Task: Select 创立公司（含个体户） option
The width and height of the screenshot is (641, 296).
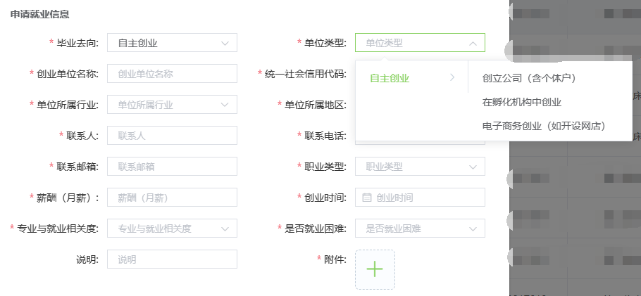Action: click(529, 78)
